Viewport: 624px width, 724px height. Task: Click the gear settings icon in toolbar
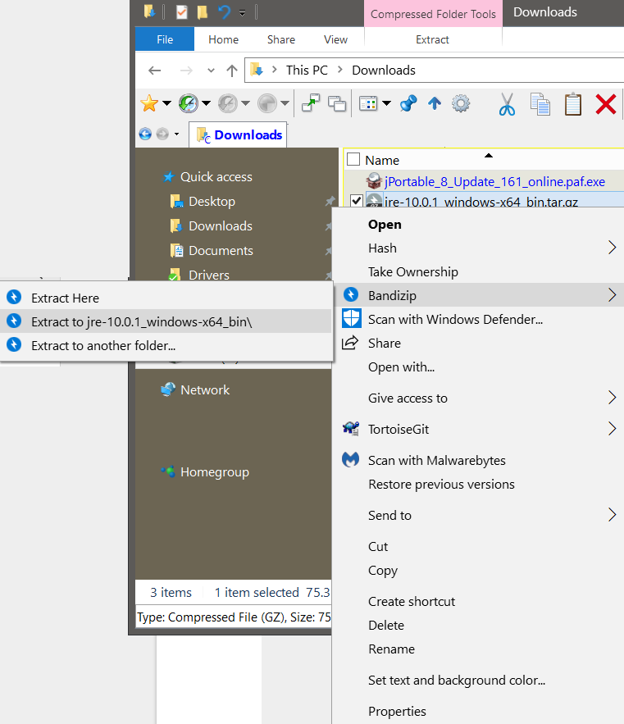(x=461, y=103)
